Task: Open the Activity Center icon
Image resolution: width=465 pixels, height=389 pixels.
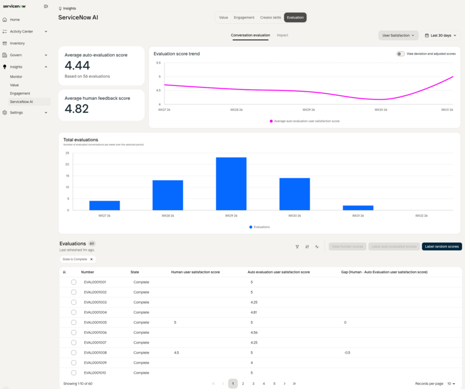Action: tap(5, 31)
